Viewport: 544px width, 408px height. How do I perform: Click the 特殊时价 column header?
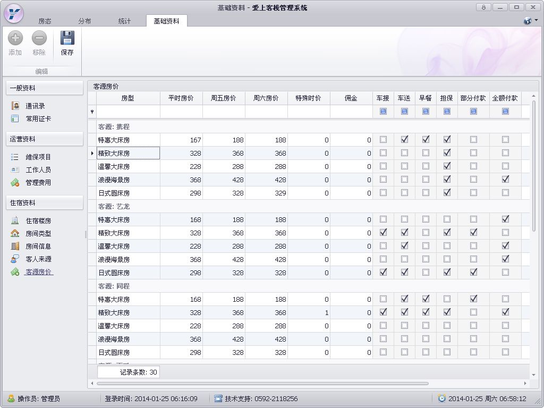(x=309, y=98)
